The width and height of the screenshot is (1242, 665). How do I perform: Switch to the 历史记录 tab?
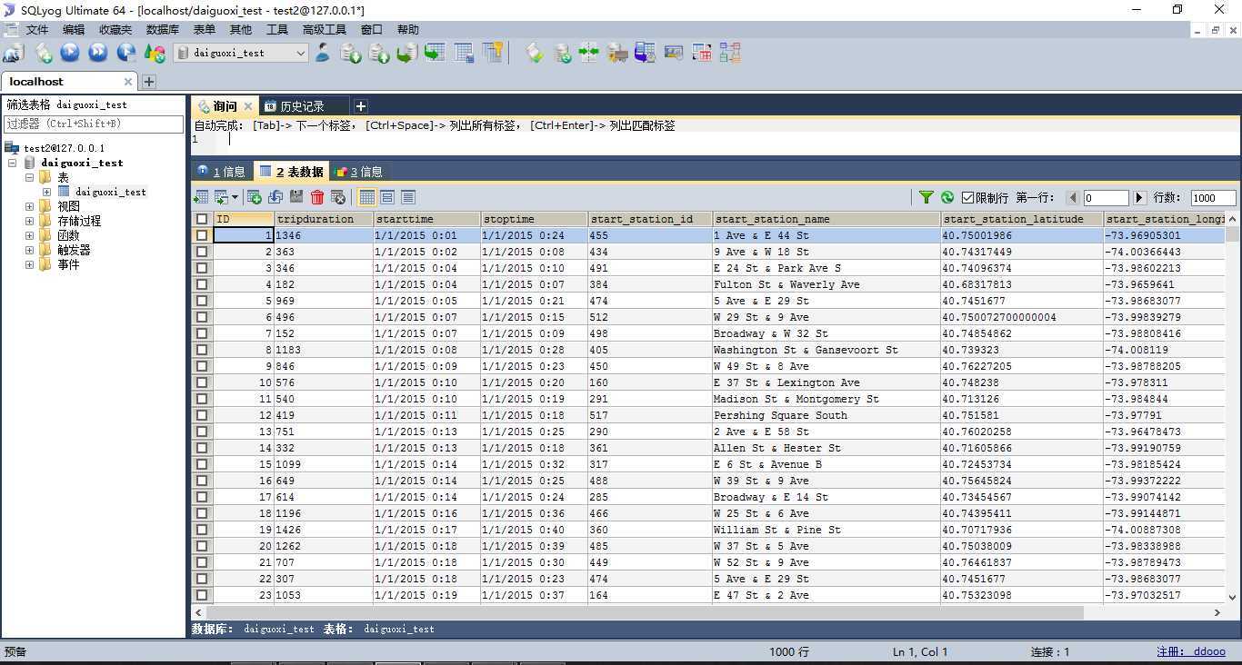pyautogui.click(x=301, y=106)
